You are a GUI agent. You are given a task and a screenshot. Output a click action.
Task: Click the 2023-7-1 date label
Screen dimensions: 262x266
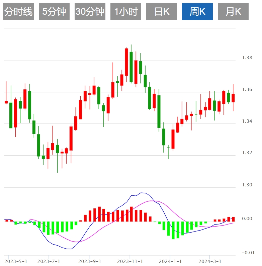[49, 261]
